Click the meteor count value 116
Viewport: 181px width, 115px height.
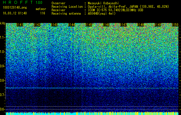tap(43, 13)
